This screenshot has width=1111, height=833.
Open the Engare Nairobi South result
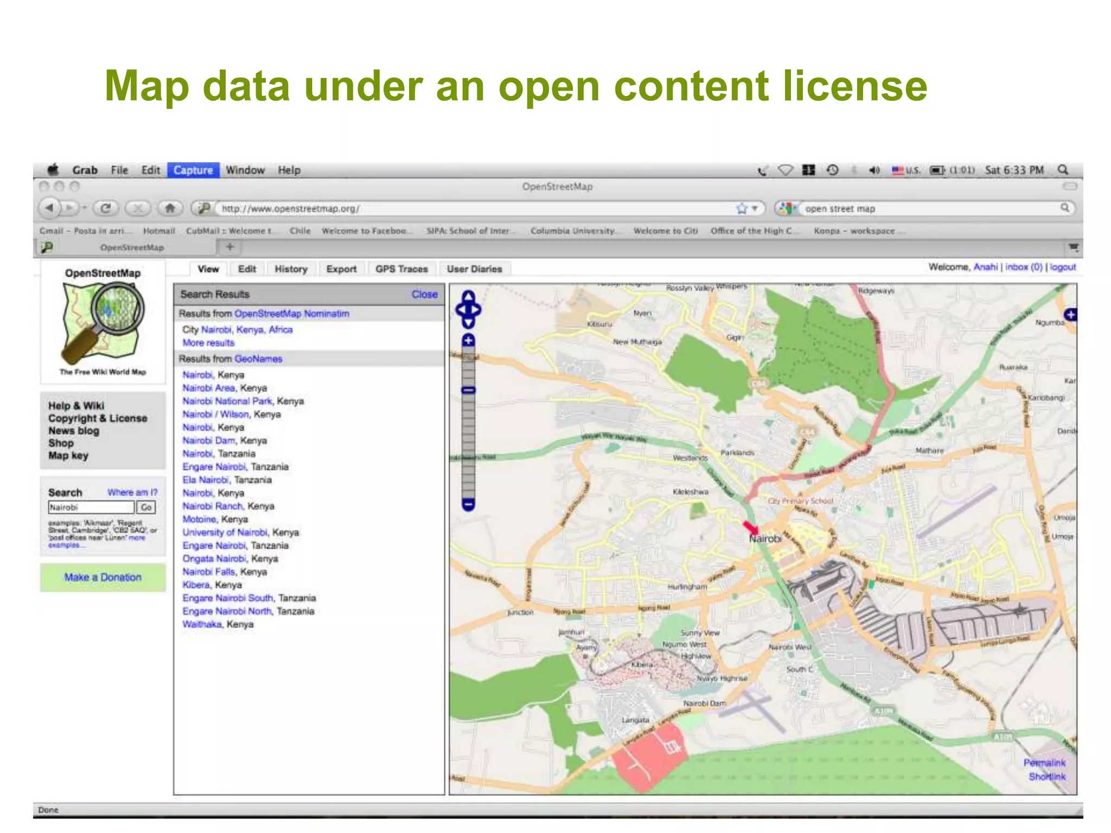point(228,598)
